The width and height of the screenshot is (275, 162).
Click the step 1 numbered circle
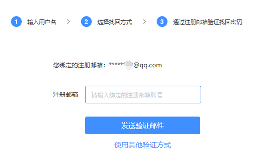pyautogui.click(x=16, y=22)
